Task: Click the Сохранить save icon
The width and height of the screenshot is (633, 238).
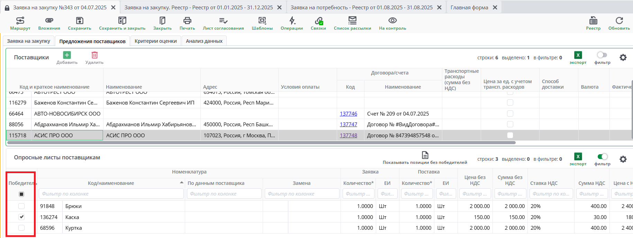Action: 80,21
